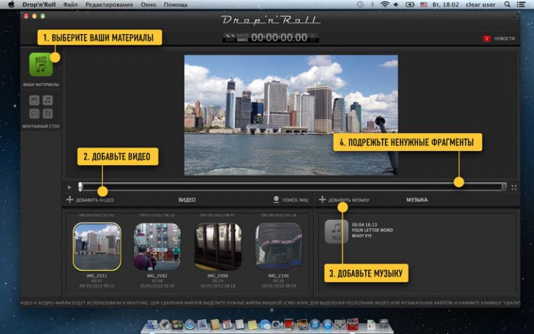Click the plus icon beside Добавить видео
The image size is (534, 334).
click(70, 200)
